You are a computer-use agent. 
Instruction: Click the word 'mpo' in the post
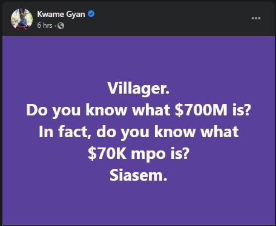[149, 155]
